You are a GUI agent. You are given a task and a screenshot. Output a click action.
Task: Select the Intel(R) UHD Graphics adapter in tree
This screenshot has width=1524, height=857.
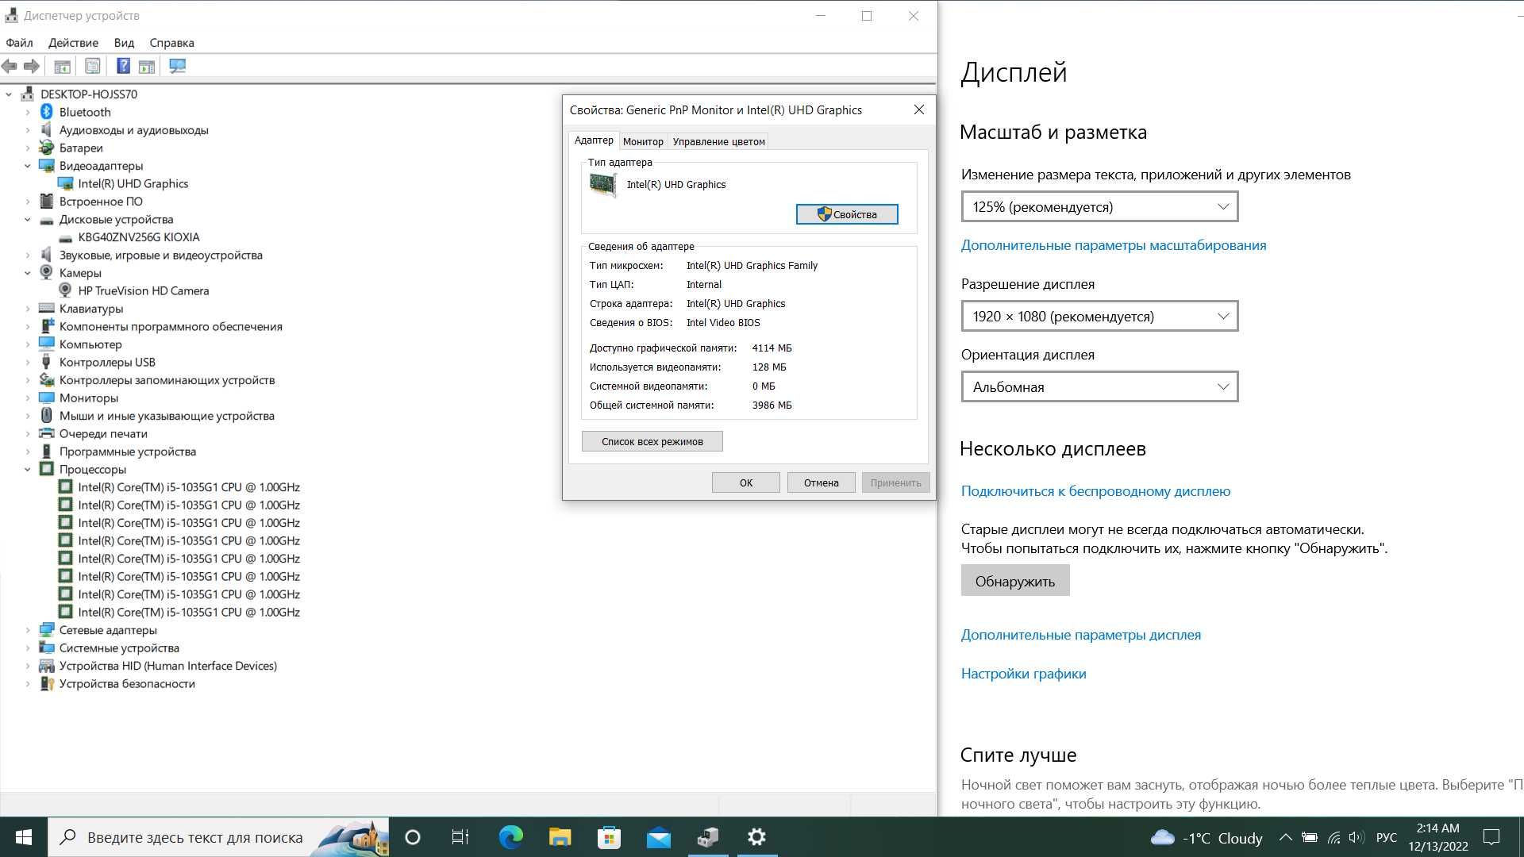pos(133,183)
